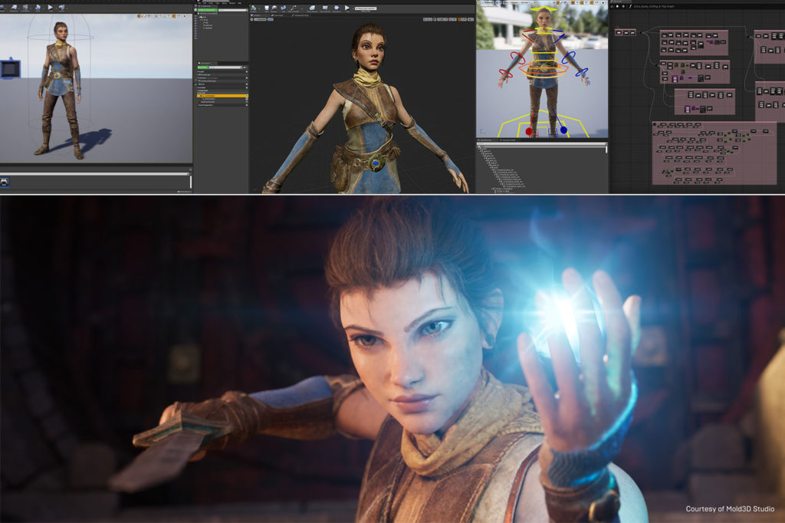Click green Add Component button
Image resolution: width=785 pixels, height=523 pixels.
pyautogui.click(x=208, y=10)
